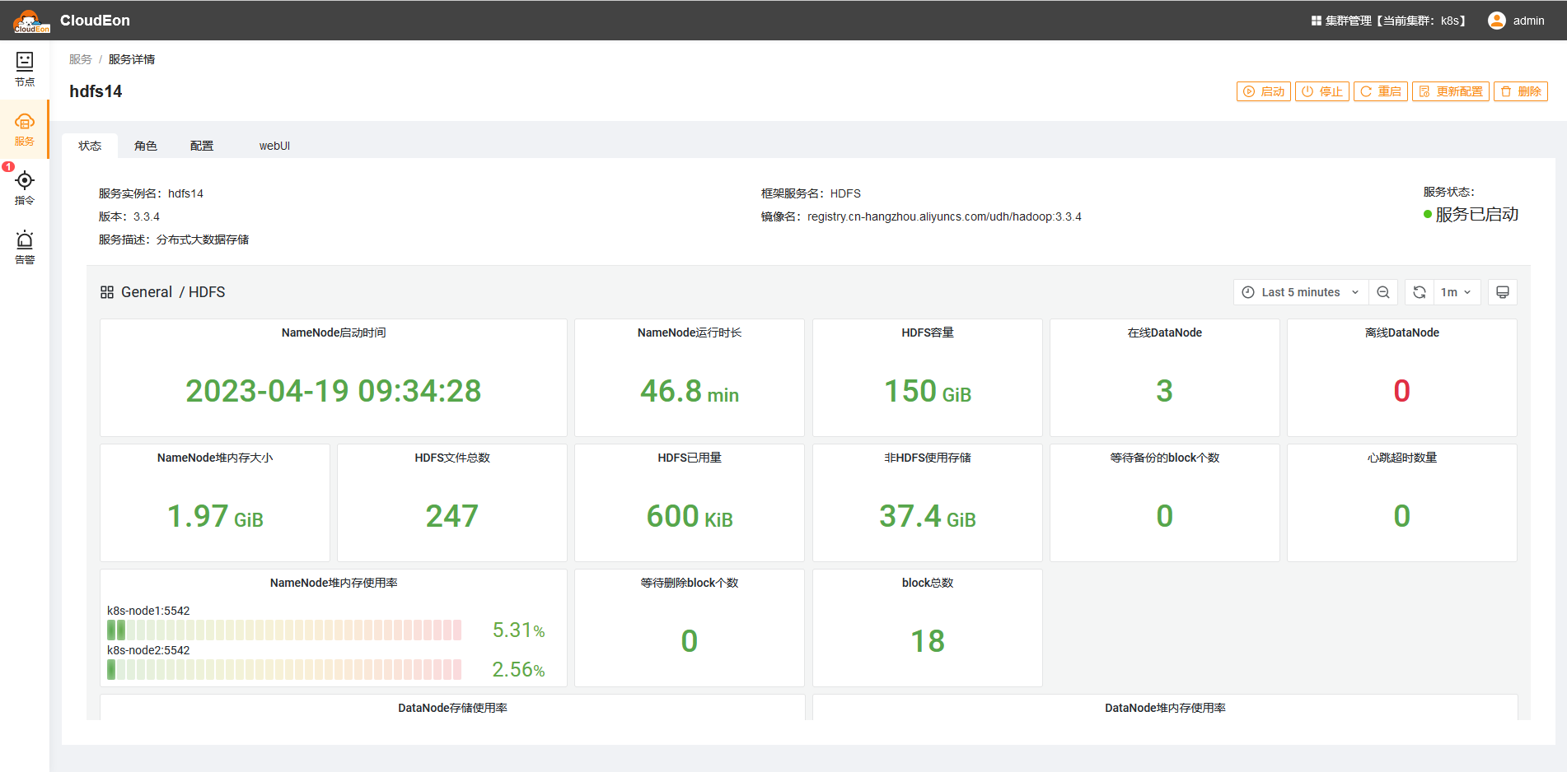Click the registry image name text
This screenshot has width=1567, height=772.
pyautogui.click(x=944, y=216)
